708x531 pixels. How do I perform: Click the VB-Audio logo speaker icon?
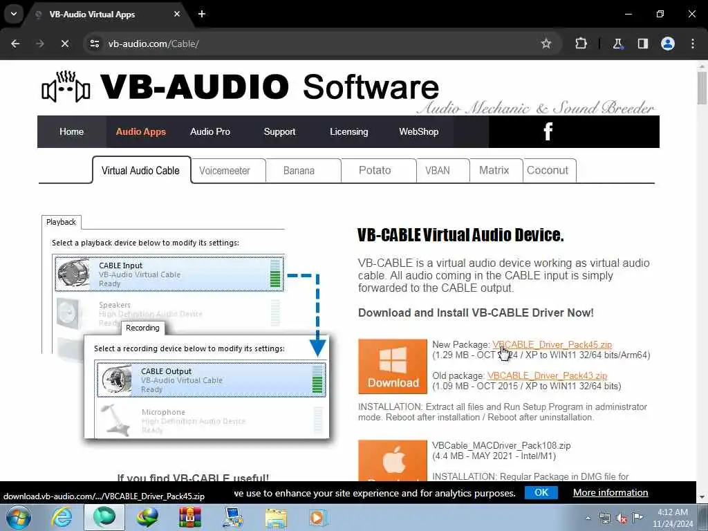coord(66,86)
